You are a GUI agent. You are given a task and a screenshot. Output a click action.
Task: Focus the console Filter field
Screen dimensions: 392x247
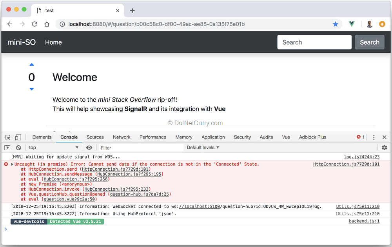point(141,148)
